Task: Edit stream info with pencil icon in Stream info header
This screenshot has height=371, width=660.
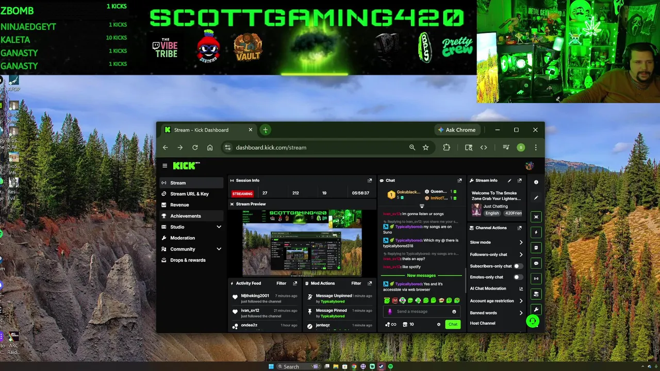Action: 509,180
